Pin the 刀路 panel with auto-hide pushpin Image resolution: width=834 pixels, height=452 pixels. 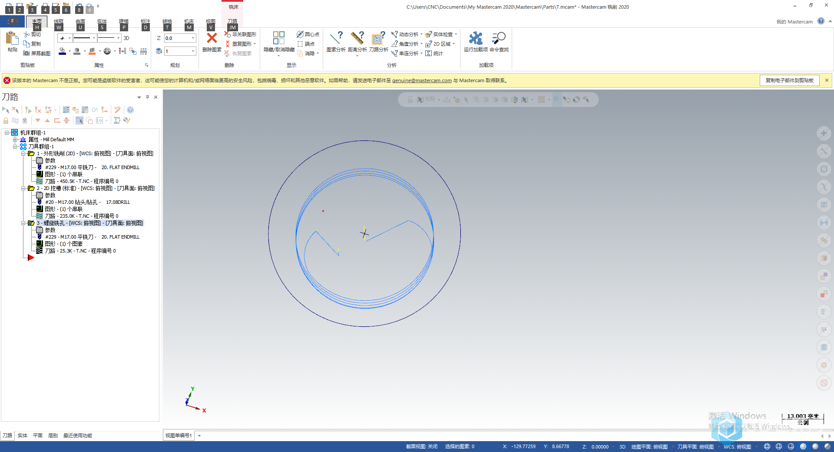[148, 97]
